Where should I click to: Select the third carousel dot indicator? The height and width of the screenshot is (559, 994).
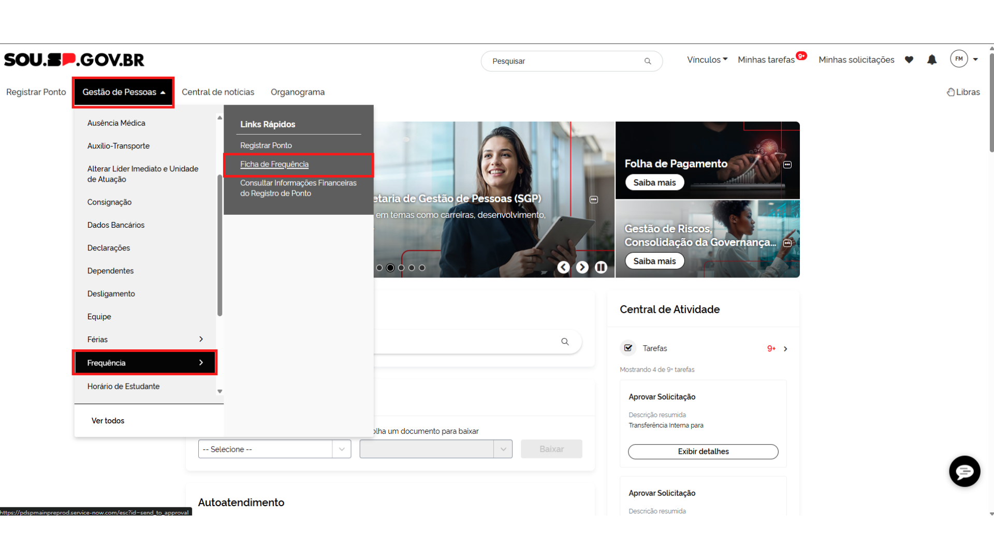pos(401,268)
